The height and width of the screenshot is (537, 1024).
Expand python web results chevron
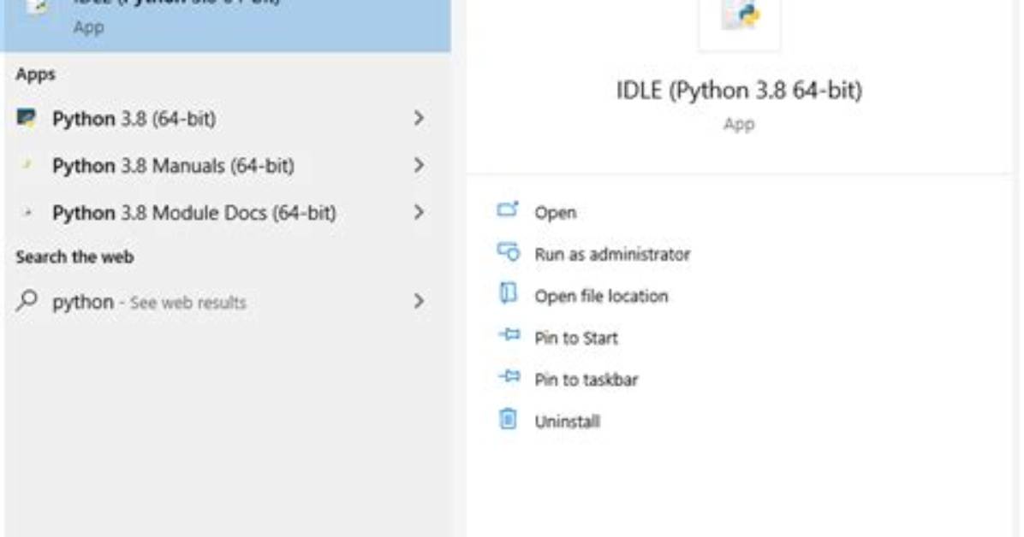pyautogui.click(x=419, y=301)
